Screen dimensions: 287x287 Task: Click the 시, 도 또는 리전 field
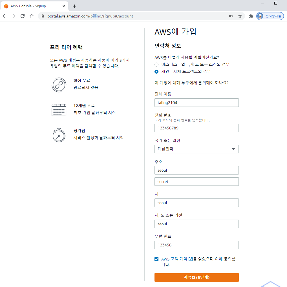(x=197, y=224)
